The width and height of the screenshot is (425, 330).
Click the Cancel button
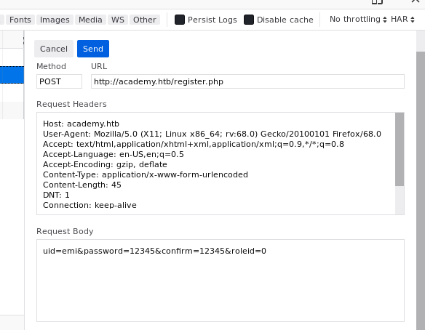coord(54,49)
